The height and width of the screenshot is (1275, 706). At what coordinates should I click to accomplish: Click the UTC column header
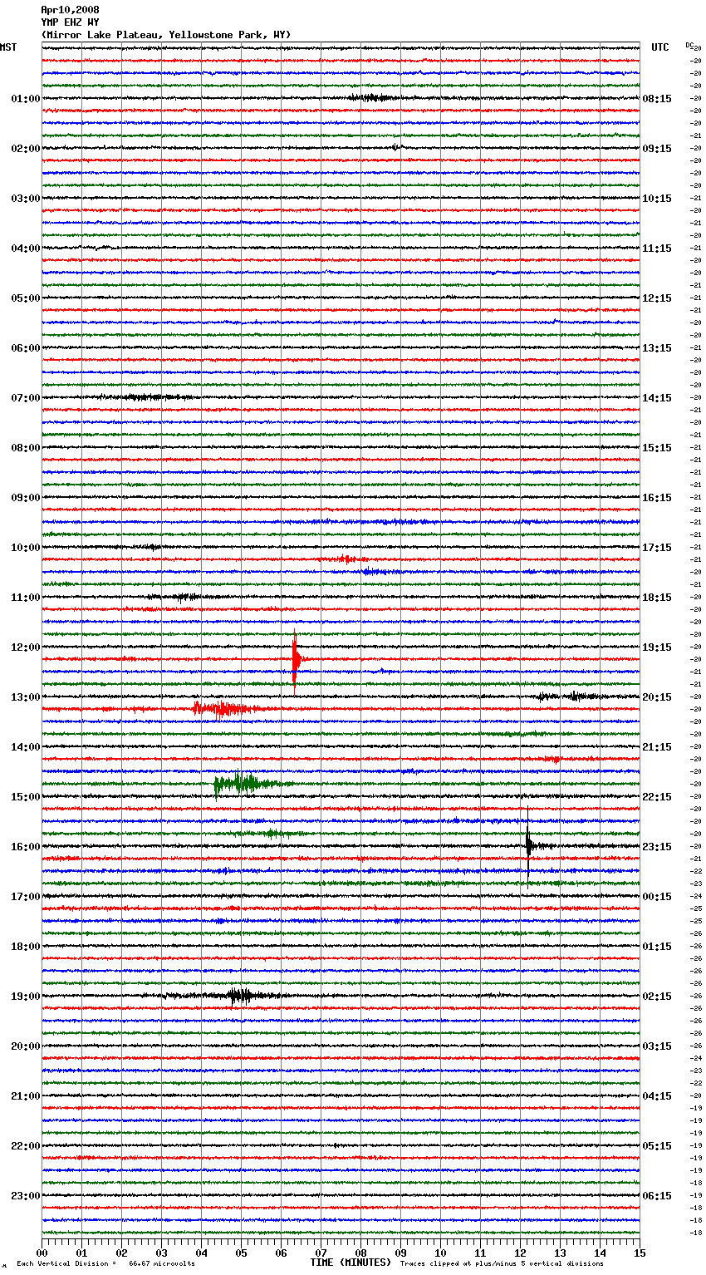click(660, 47)
